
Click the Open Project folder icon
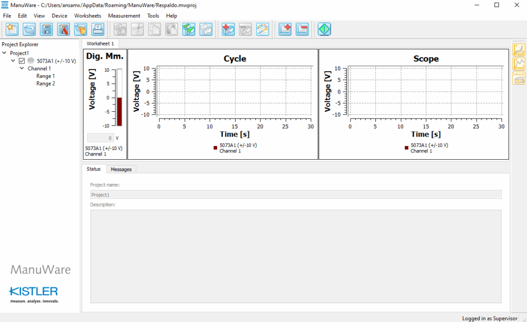29,29
